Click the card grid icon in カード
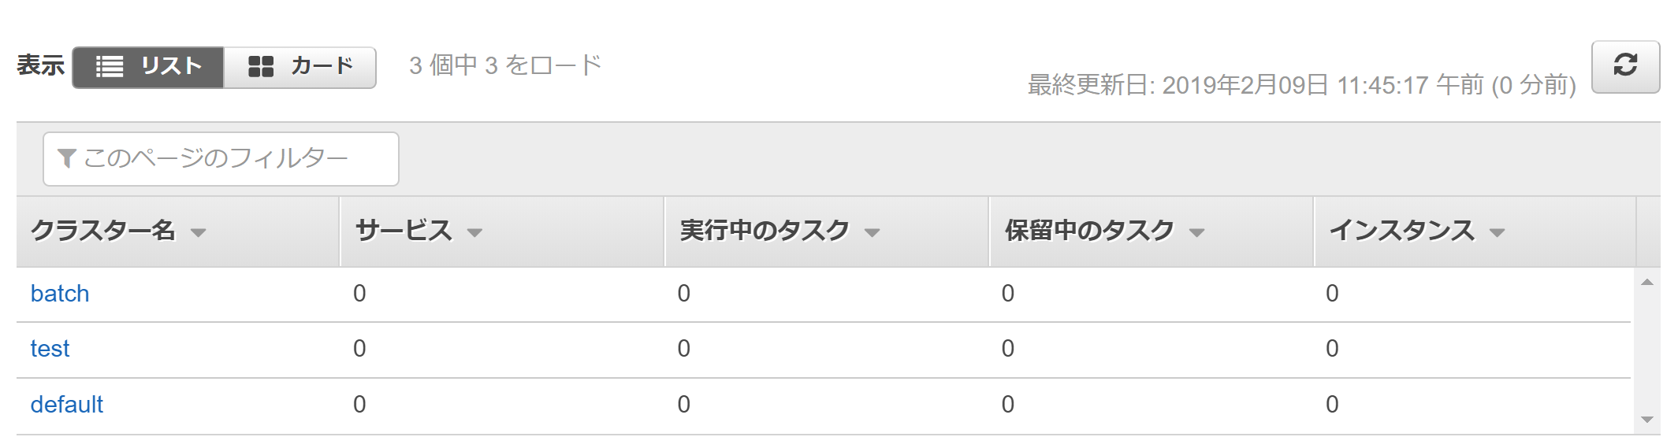Viewport: 1678px width, 448px height. pyautogui.click(x=261, y=67)
